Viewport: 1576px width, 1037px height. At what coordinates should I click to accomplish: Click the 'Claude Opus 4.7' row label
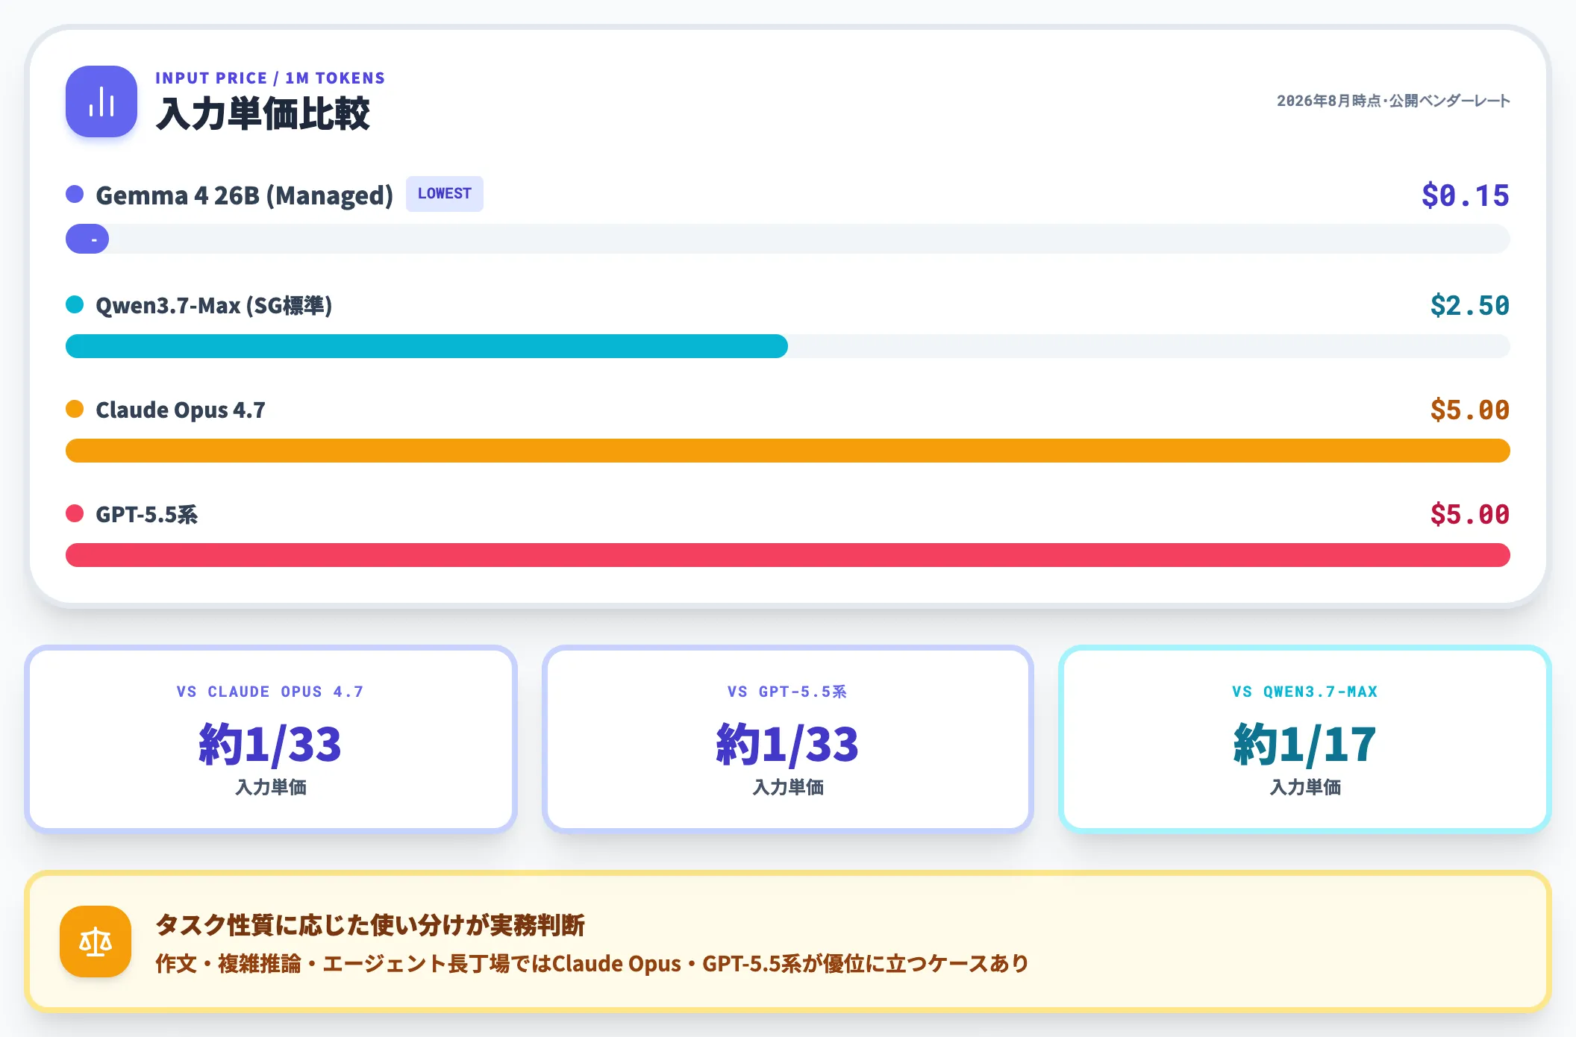tap(181, 410)
